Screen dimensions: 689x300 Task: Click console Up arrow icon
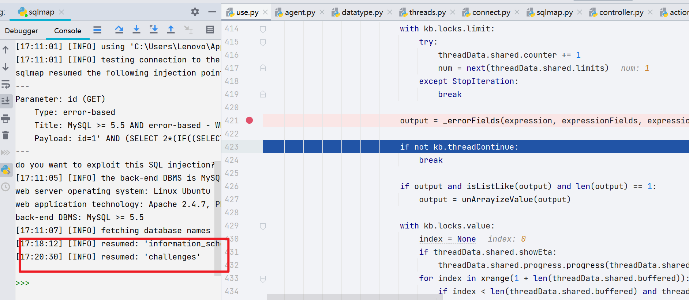pyautogui.click(x=5, y=50)
